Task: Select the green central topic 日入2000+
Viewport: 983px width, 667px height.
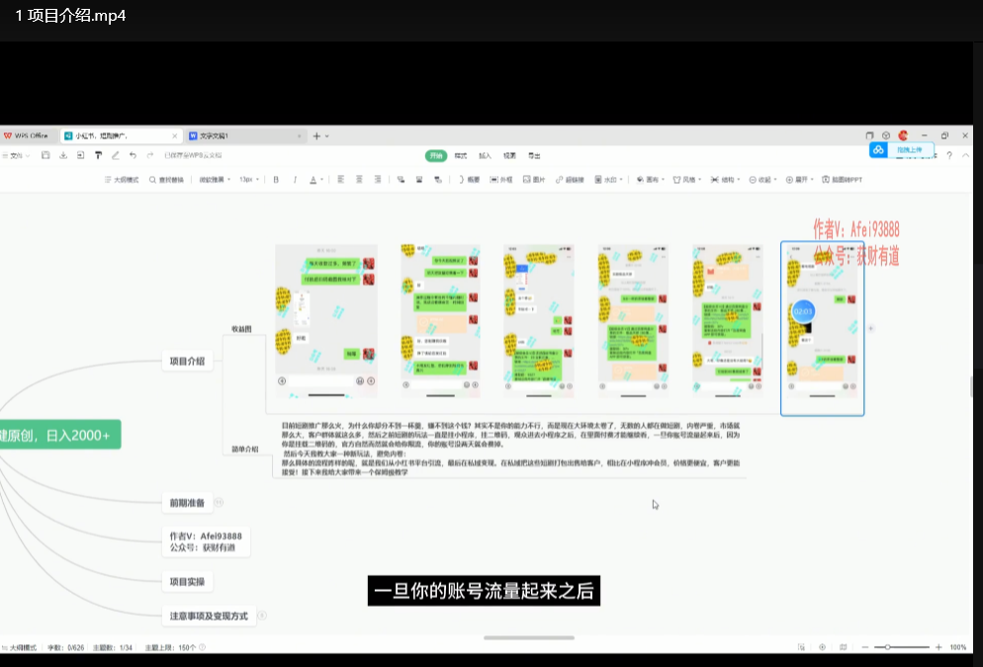Action: [x=59, y=435]
